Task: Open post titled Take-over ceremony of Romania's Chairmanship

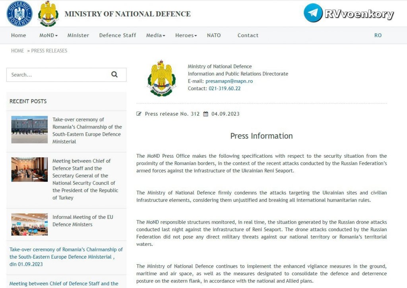Action: 87,131
